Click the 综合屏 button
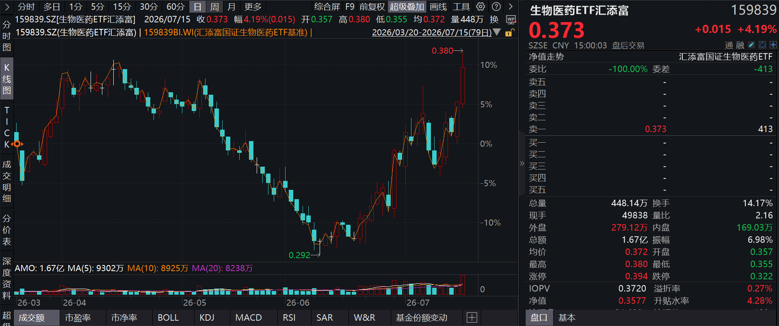The width and height of the screenshot is (779, 326). [327, 7]
